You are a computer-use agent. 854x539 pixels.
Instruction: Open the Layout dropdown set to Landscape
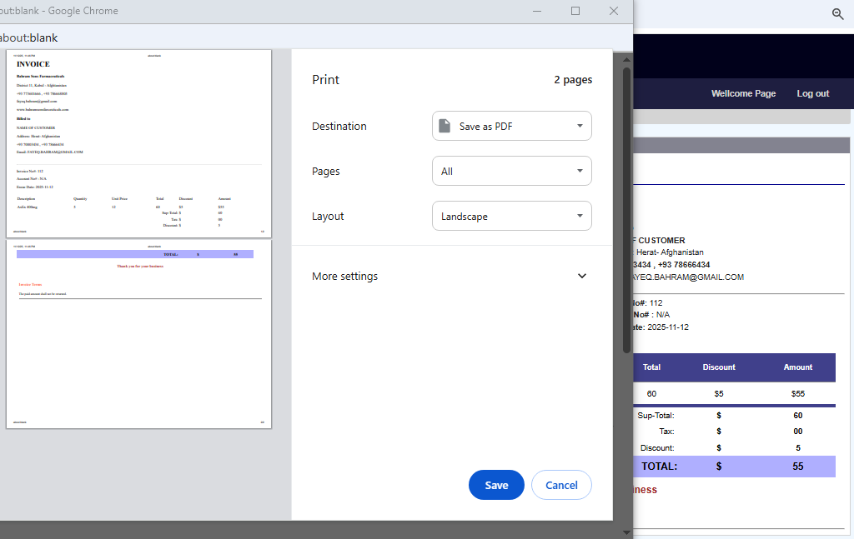click(x=511, y=217)
